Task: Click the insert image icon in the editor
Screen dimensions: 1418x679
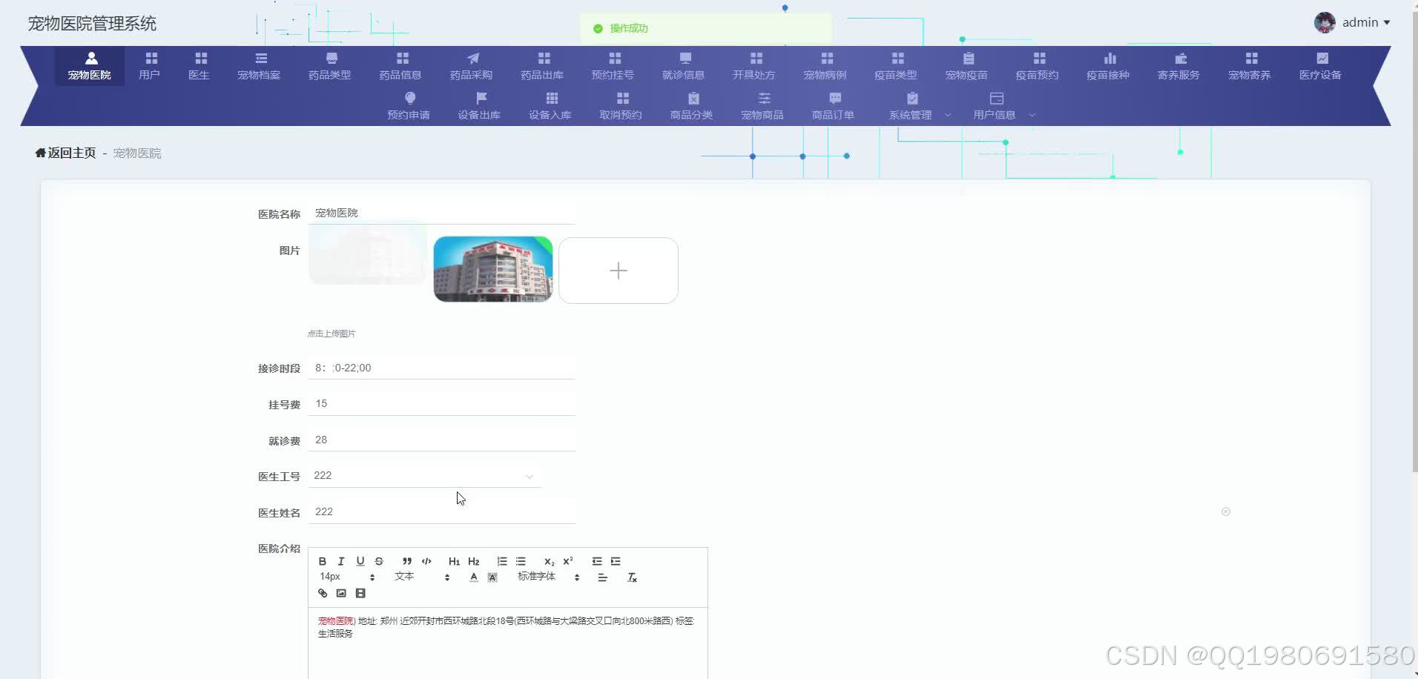Action: (x=341, y=593)
